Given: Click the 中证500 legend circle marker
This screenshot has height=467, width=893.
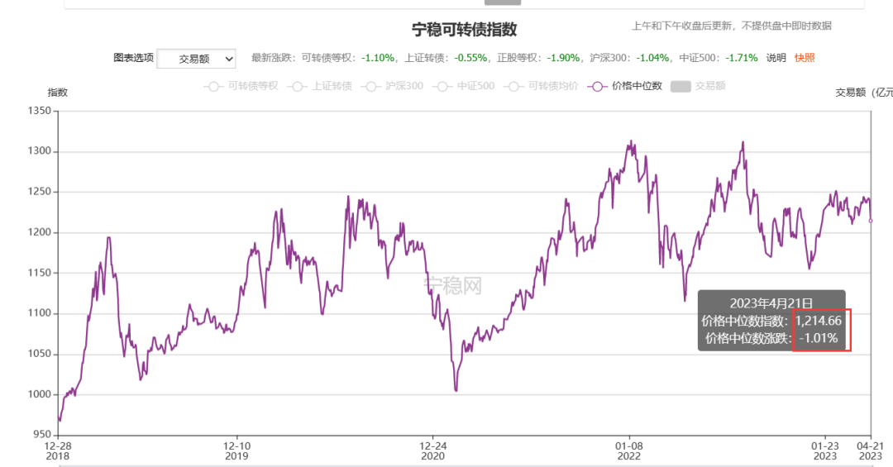Looking at the screenshot, I should (442, 87).
